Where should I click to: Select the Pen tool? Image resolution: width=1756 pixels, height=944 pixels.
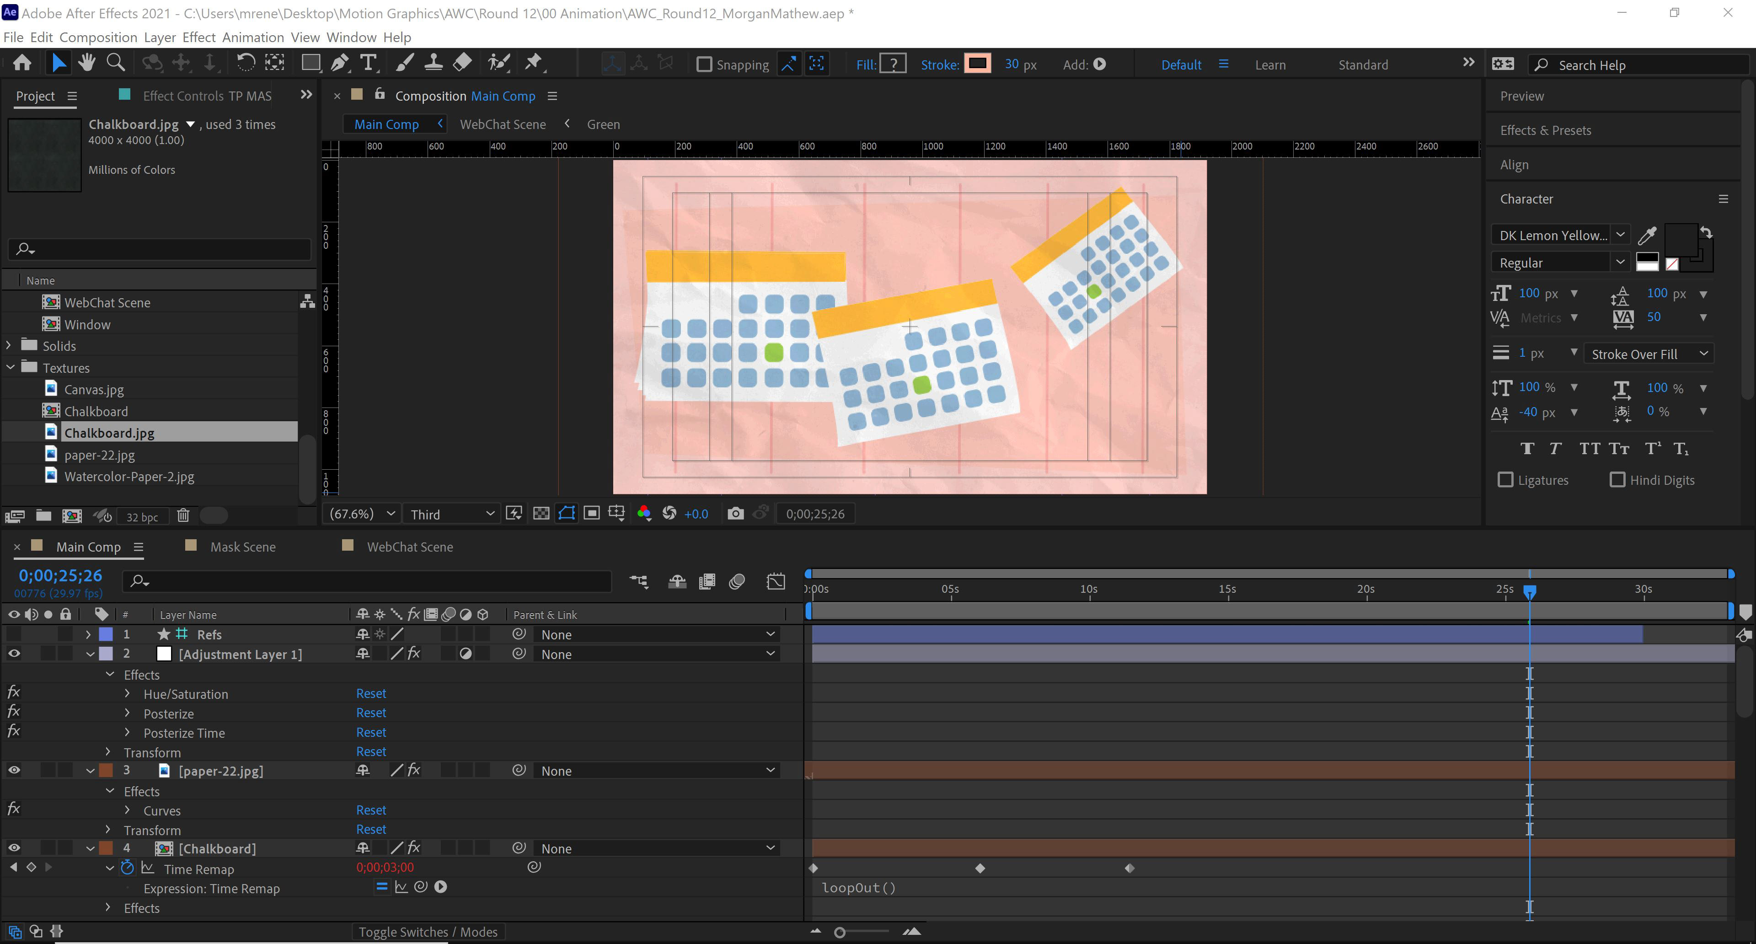(339, 64)
